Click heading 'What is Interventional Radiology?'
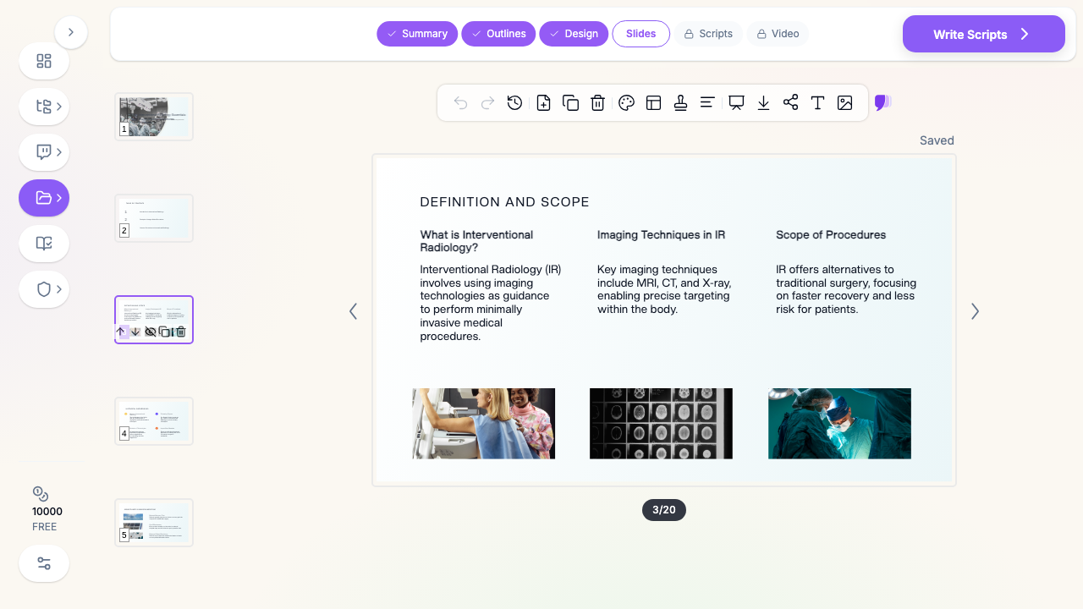The width and height of the screenshot is (1083, 609). coord(476,241)
